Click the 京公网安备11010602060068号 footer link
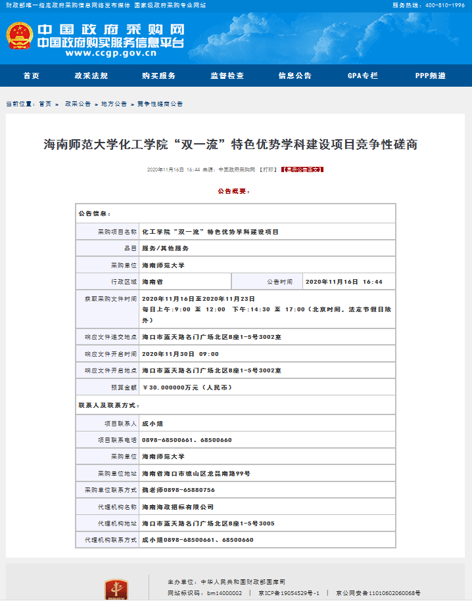Image resolution: width=472 pixels, height=601 pixels. coord(378,593)
